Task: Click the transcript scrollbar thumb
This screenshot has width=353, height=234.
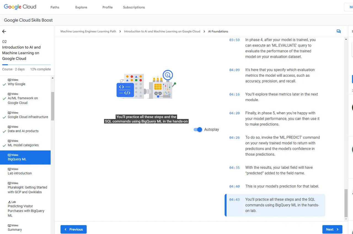Action: click(346, 203)
